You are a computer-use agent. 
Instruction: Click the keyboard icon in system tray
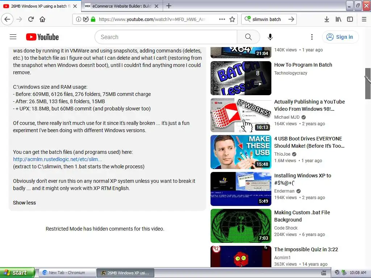coord(324,273)
